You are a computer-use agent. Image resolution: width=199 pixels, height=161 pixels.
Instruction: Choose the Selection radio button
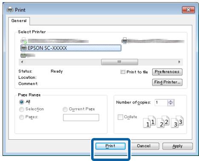[x=22, y=109]
